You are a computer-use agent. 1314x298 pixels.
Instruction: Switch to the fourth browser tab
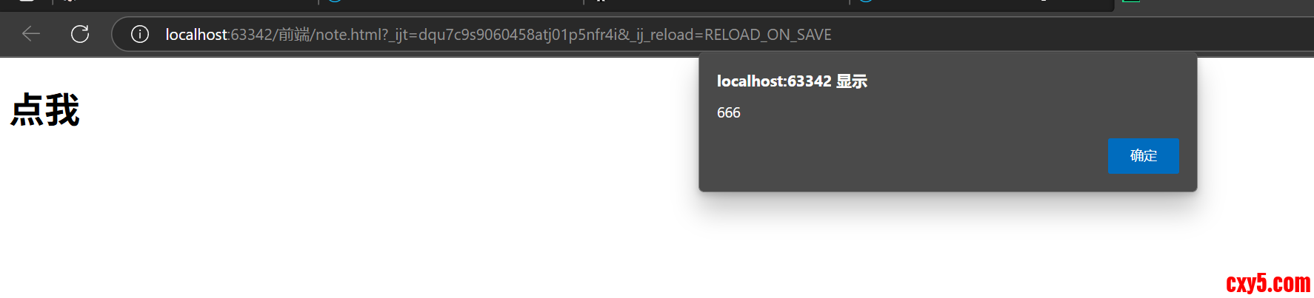tap(981, 2)
